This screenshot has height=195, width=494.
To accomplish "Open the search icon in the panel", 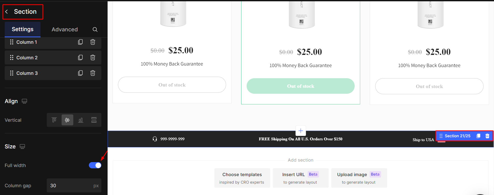I will [95, 30].
